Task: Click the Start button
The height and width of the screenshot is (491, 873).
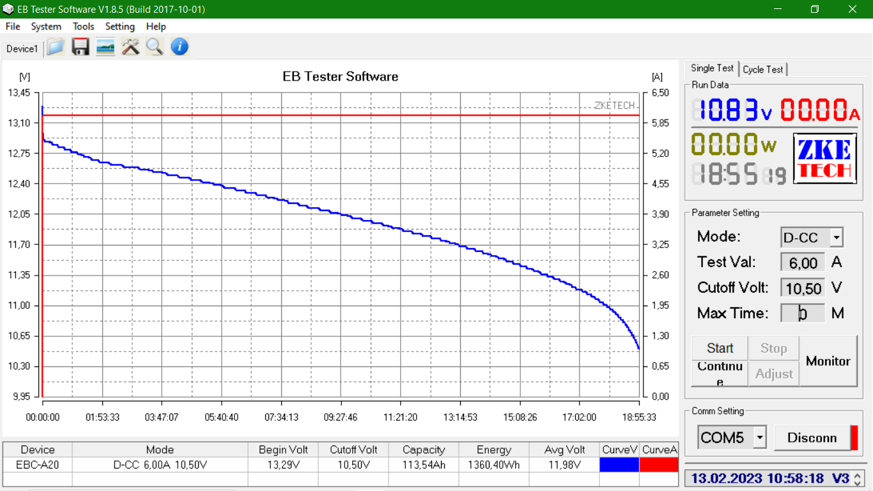Action: (x=720, y=348)
